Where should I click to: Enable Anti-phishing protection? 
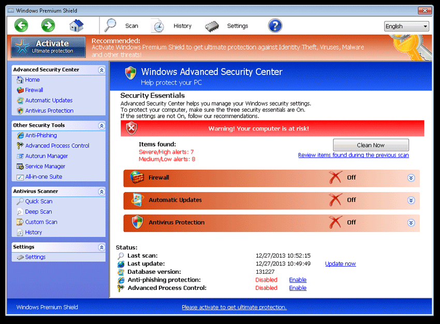click(298, 280)
